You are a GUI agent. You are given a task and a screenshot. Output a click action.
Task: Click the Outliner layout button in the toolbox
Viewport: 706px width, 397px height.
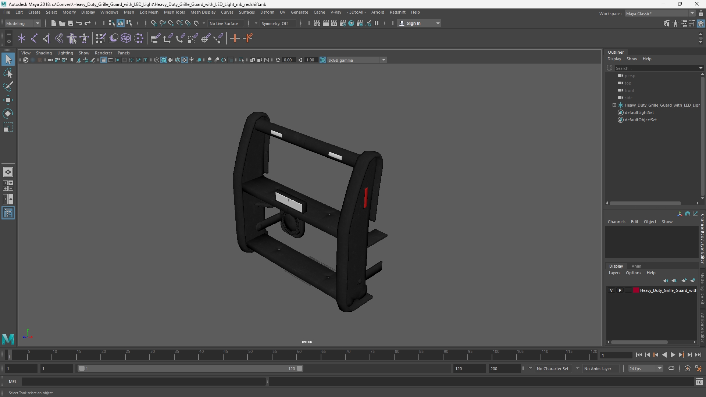click(x=8, y=213)
